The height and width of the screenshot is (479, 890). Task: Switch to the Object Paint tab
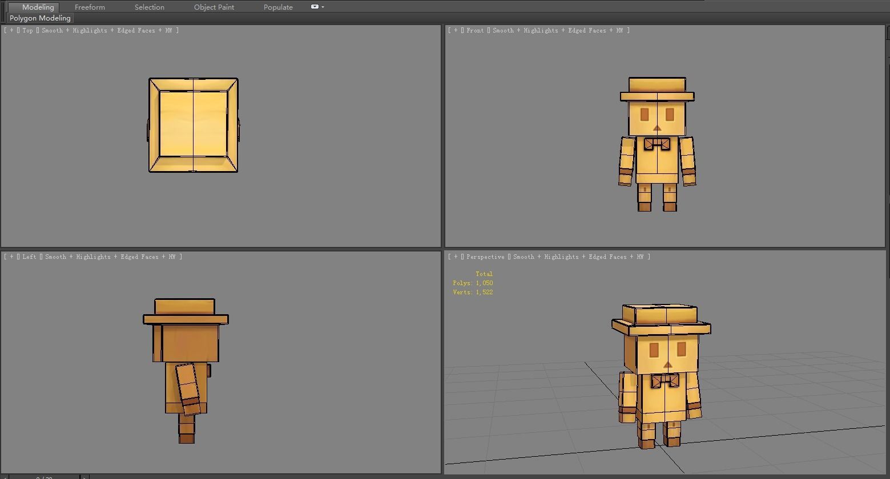(x=214, y=7)
